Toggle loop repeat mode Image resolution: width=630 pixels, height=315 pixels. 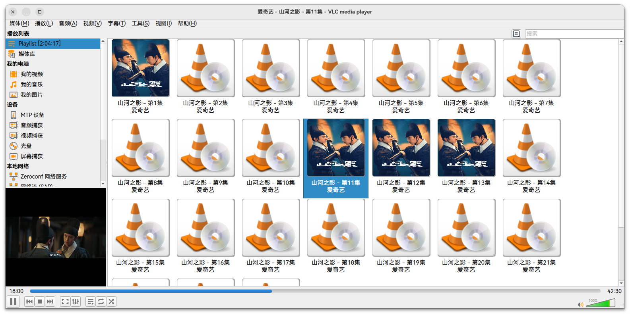click(101, 302)
